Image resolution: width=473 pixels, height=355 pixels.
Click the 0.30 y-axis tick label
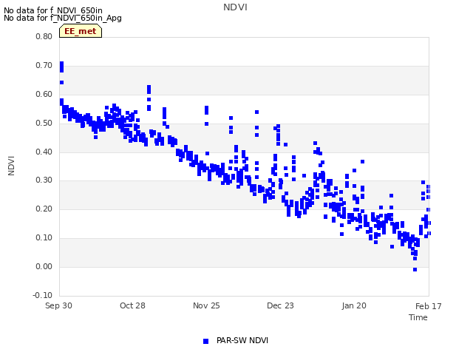(x=44, y=180)
